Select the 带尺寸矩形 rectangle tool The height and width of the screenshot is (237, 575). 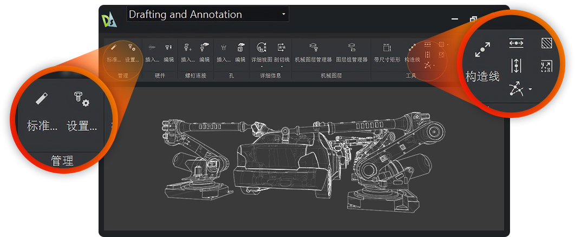pyautogui.click(x=387, y=54)
